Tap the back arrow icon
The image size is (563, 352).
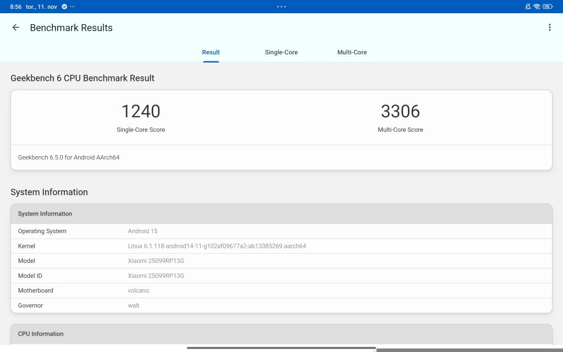(16, 28)
